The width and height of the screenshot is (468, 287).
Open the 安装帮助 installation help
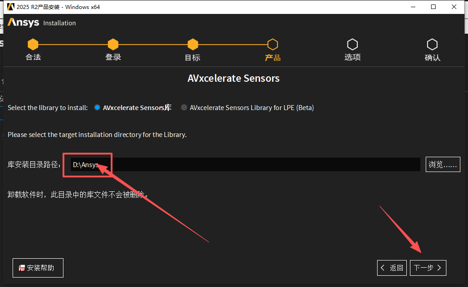point(38,268)
